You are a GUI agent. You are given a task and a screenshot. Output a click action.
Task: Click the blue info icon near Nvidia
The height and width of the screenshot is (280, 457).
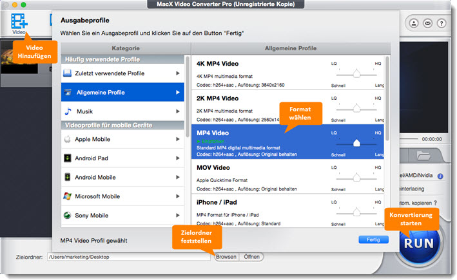tap(440, 176)
